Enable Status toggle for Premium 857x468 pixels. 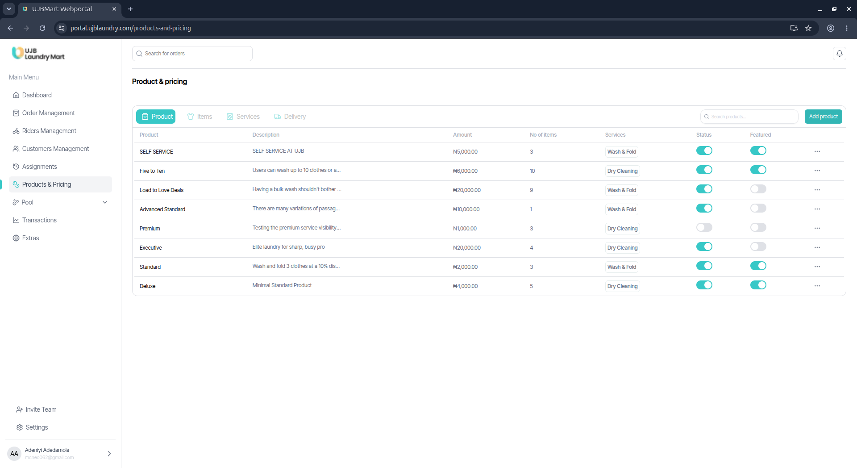(x=704, y=227)
